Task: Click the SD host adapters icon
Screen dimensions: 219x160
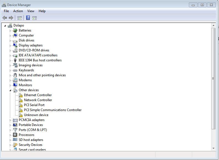Action: [x=15, y=140]
